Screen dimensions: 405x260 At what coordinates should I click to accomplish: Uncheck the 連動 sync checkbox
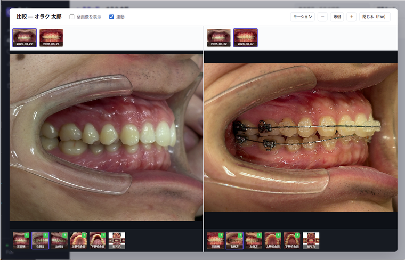(x=111, y=17)
